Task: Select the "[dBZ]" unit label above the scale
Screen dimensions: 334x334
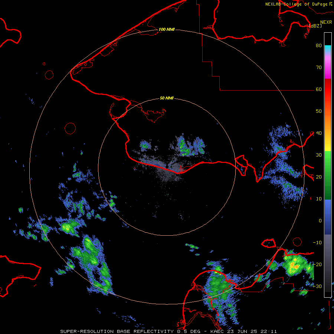Action: [x=315, y=26]
